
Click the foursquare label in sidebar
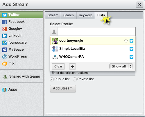[17, 43]
